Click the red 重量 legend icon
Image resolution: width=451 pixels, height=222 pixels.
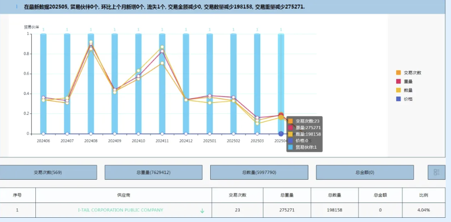[398, 81]
